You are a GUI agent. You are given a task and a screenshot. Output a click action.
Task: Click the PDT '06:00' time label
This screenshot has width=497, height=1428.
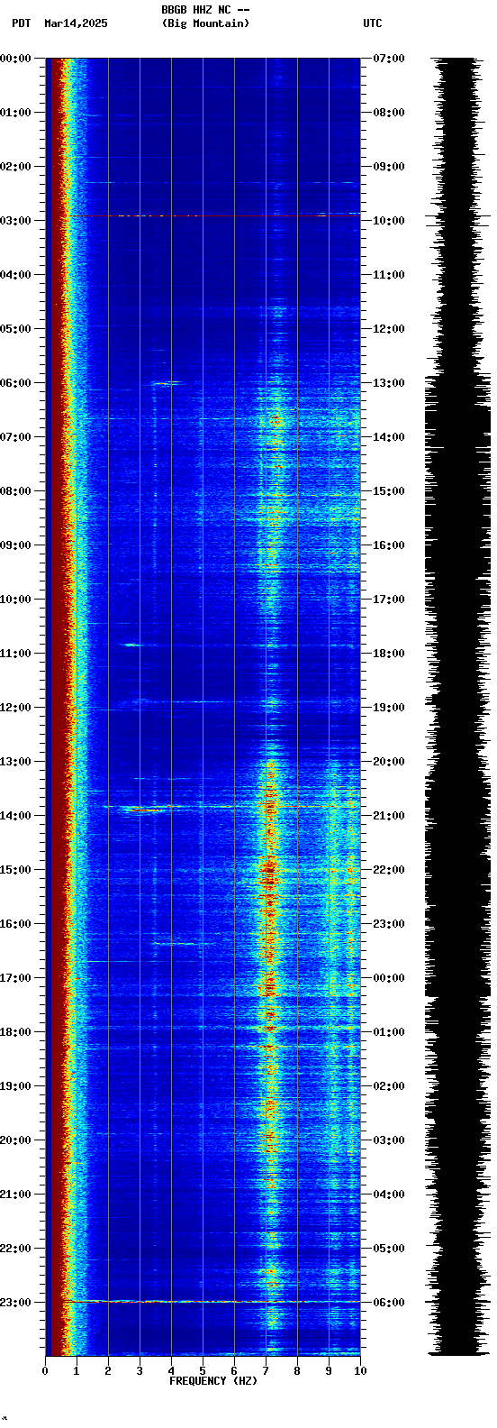pos(14,383)
